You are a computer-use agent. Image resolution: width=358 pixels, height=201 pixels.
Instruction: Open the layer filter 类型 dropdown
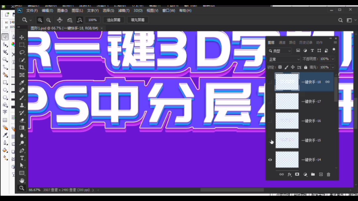click(279, 50)
